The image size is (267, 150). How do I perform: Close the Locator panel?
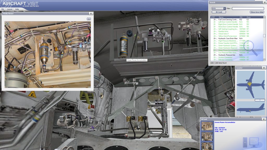pos(264,68)
